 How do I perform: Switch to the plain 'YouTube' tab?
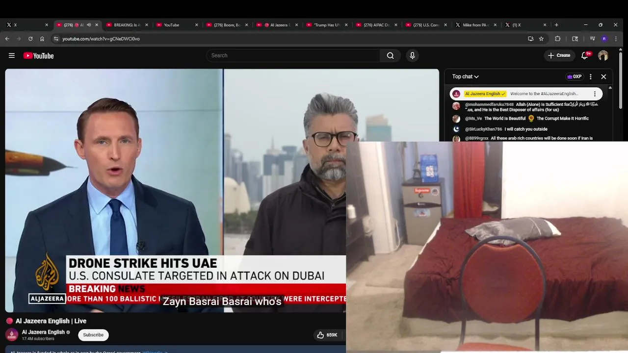point(176,25)
